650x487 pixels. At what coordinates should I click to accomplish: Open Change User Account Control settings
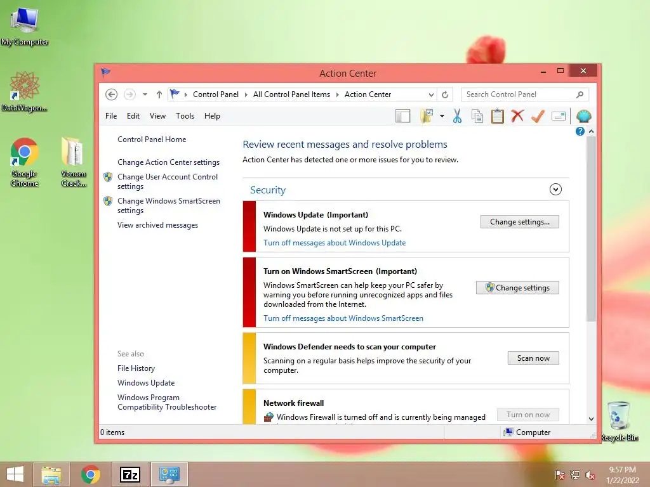168,181
